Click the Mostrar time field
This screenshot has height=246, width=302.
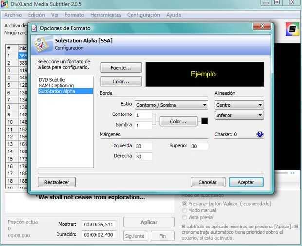[98, 224]
